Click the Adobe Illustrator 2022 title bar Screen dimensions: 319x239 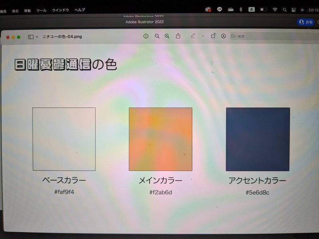click(144, 22)
